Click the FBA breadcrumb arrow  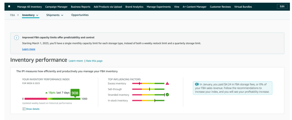[x=18, y=15]
